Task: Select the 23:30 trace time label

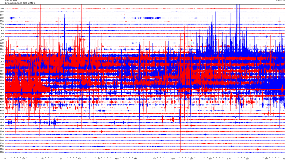Action: (2, 152)
